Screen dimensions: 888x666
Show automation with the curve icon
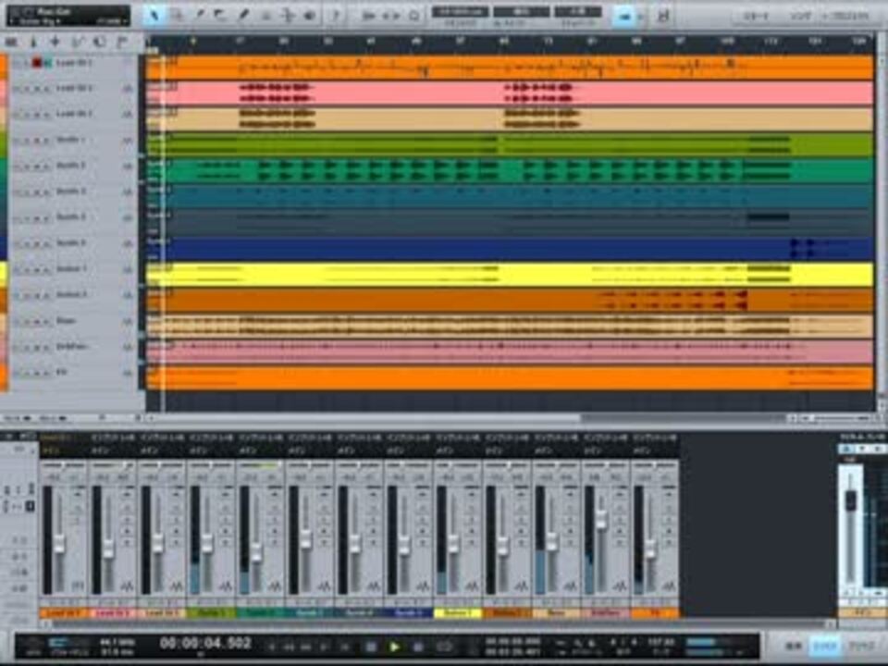click(77, 42)
